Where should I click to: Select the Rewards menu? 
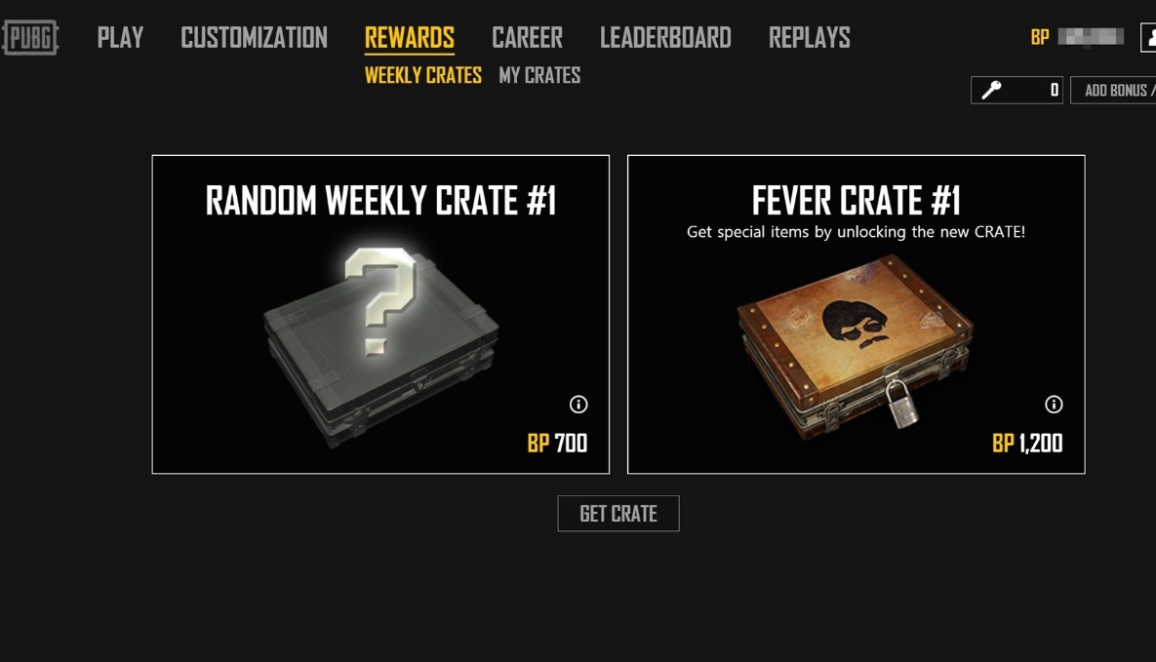pos(410,38)
